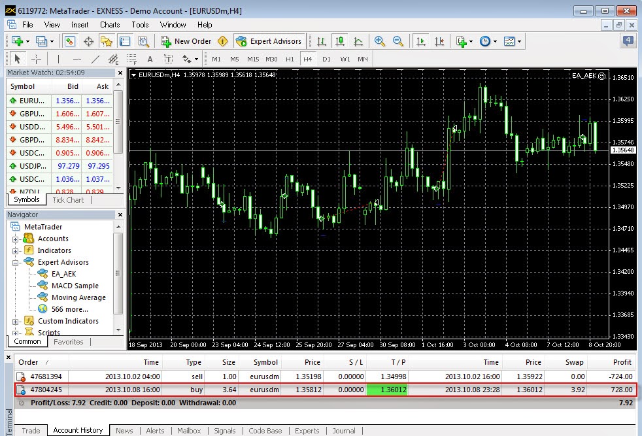Select MACD Sample expert advisor
Image resolution: width=642 pixels, height=436 pixels.
point(75,286)
